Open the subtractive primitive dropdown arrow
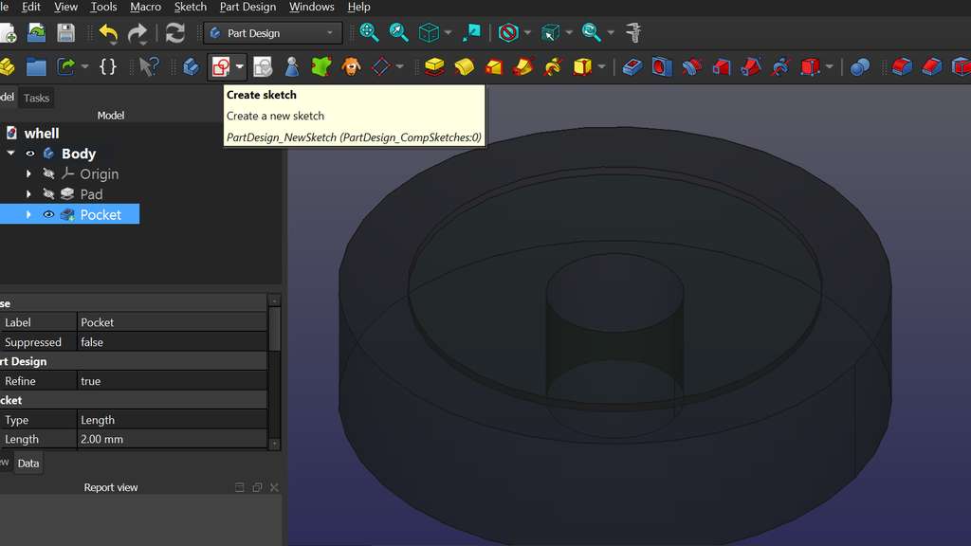Image resolution: width=971 pixels, height=546 pixels. [x=830, y=66]
